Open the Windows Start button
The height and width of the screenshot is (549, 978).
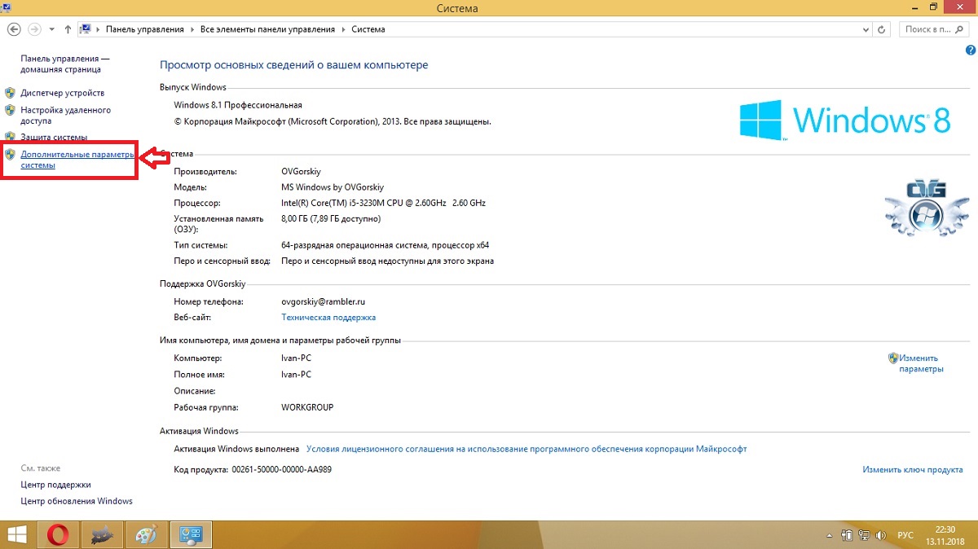[x=17, y=535]
